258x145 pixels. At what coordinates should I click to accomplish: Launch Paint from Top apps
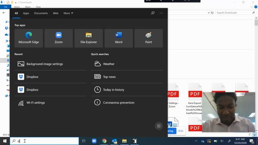click(149, 38)
